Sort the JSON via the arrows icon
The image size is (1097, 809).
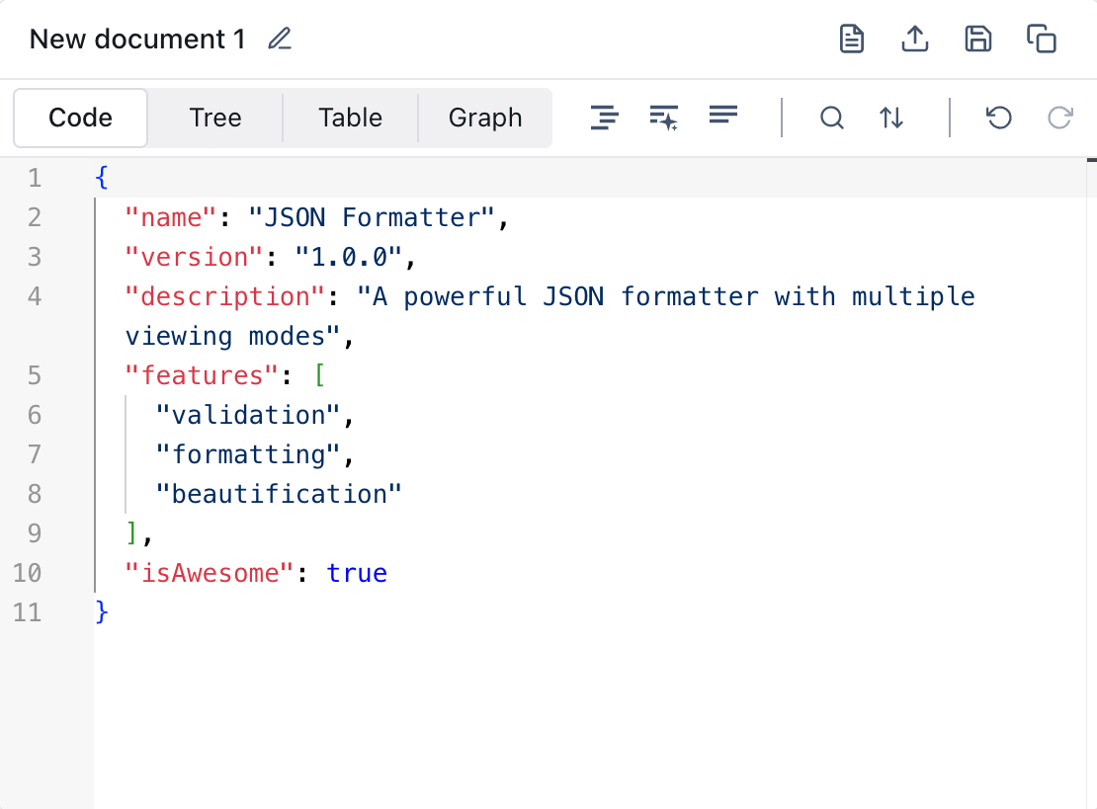891,117
